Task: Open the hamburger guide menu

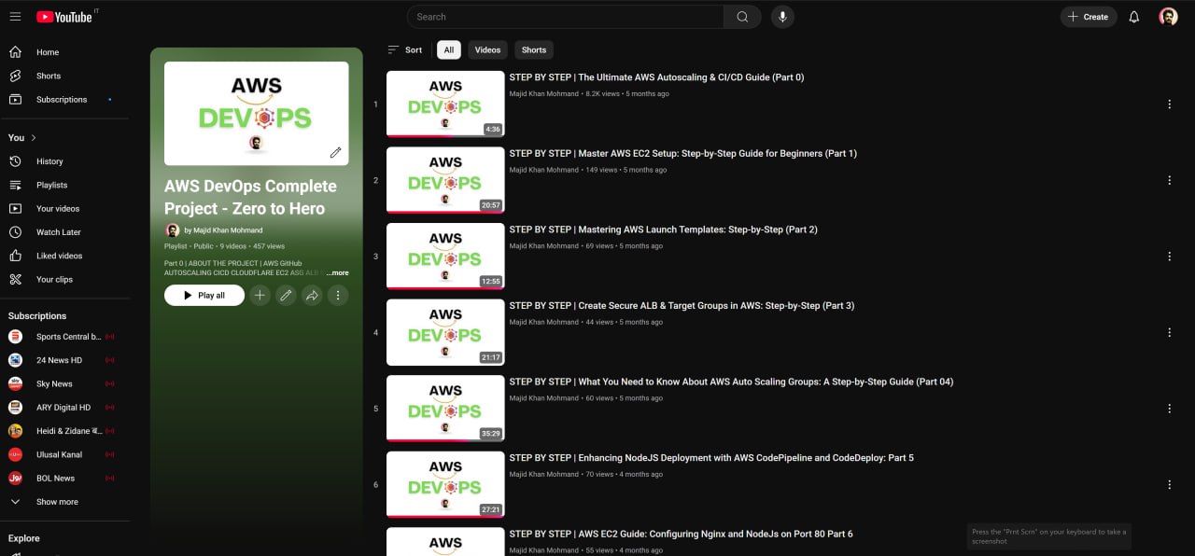Action: 15,17
